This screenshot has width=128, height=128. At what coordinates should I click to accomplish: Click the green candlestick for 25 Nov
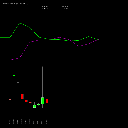click(x=18, y=82)
